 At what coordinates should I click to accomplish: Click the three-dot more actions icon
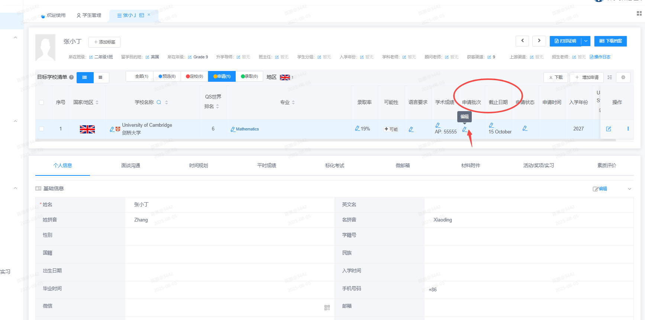628,129
